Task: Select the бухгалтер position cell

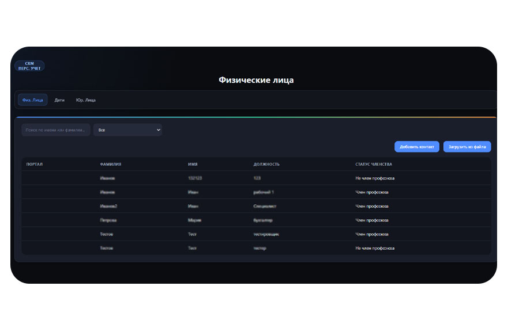Action: [263, 220]
